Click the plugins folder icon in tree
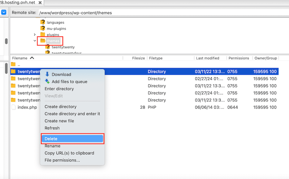The height and width of the screenshot is (179, 289). (43, 35)
